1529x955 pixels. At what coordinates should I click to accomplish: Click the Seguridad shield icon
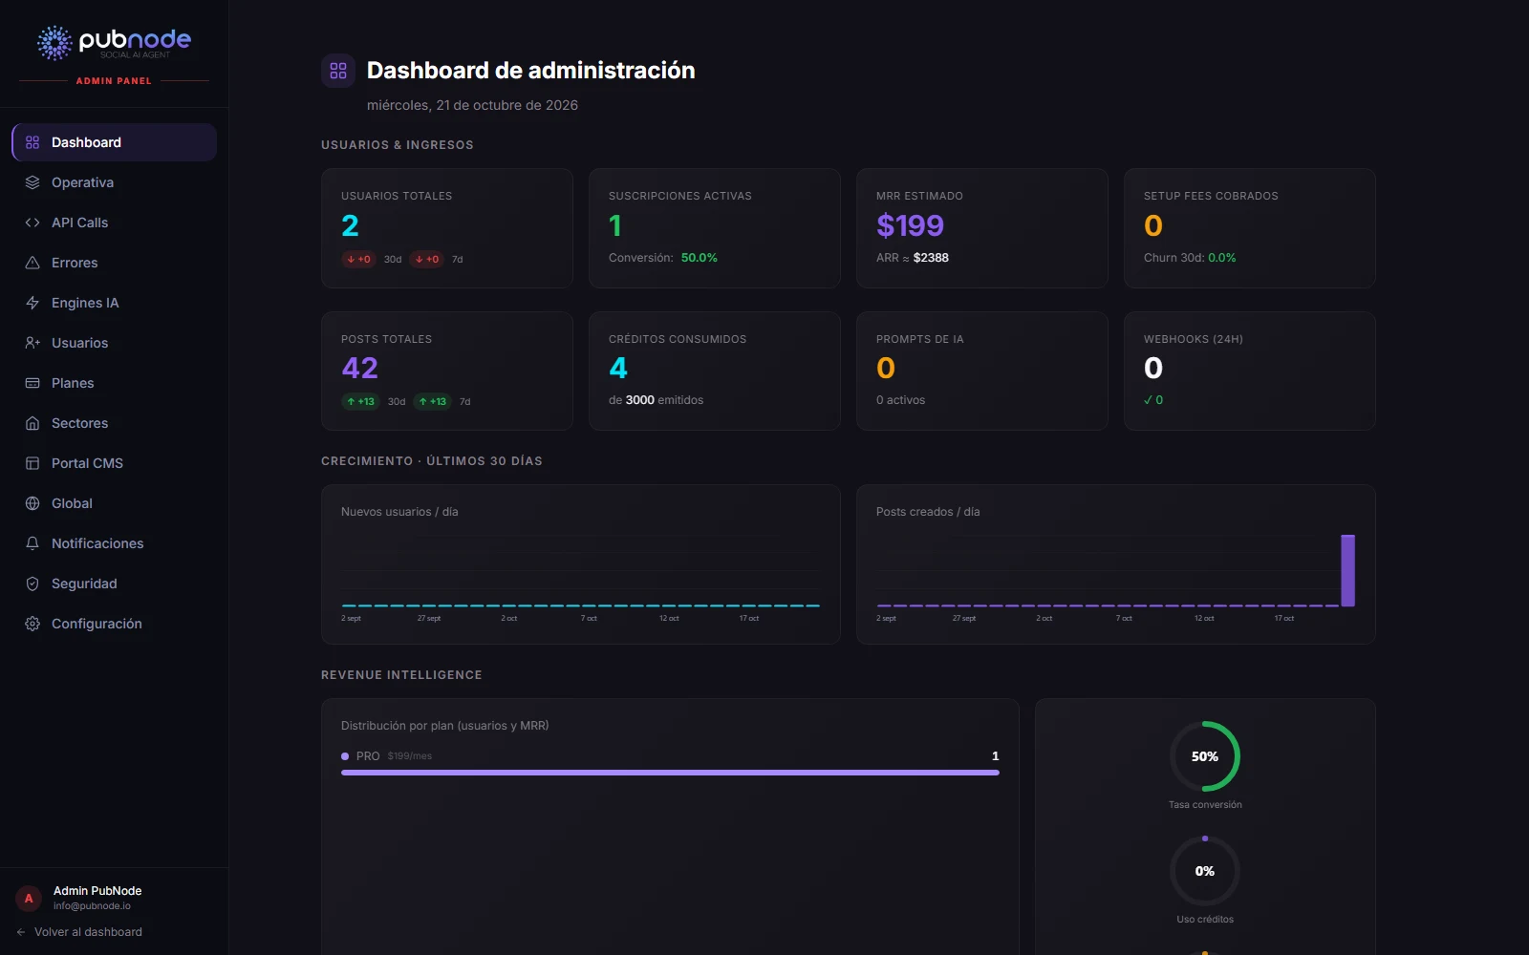(x=32, y=584)
